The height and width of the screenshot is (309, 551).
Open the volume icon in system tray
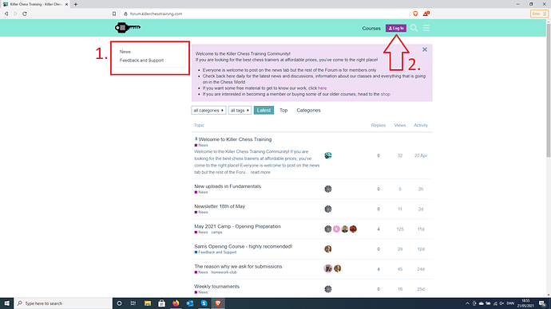pyautogui.click(x=501, y=303)
